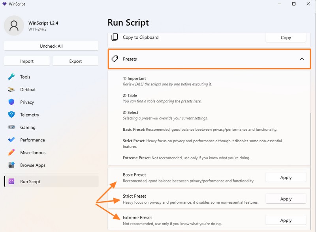Click the Export button
Viewport: 316px width, 232px height.
pyautogui.click(x=75, y=61)
